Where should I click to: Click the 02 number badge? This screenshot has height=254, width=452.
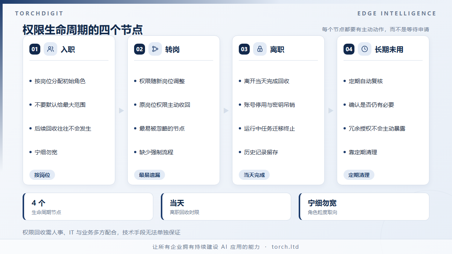139,49
